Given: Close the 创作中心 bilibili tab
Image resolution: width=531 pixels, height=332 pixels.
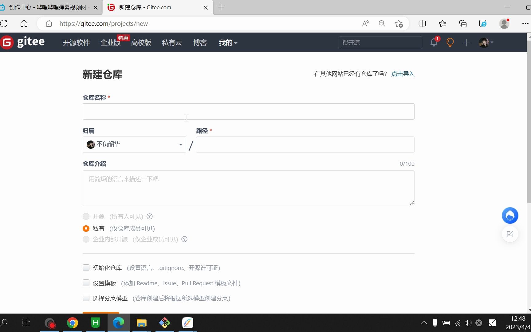Looking at the screenshot, I should pos(96,8).
